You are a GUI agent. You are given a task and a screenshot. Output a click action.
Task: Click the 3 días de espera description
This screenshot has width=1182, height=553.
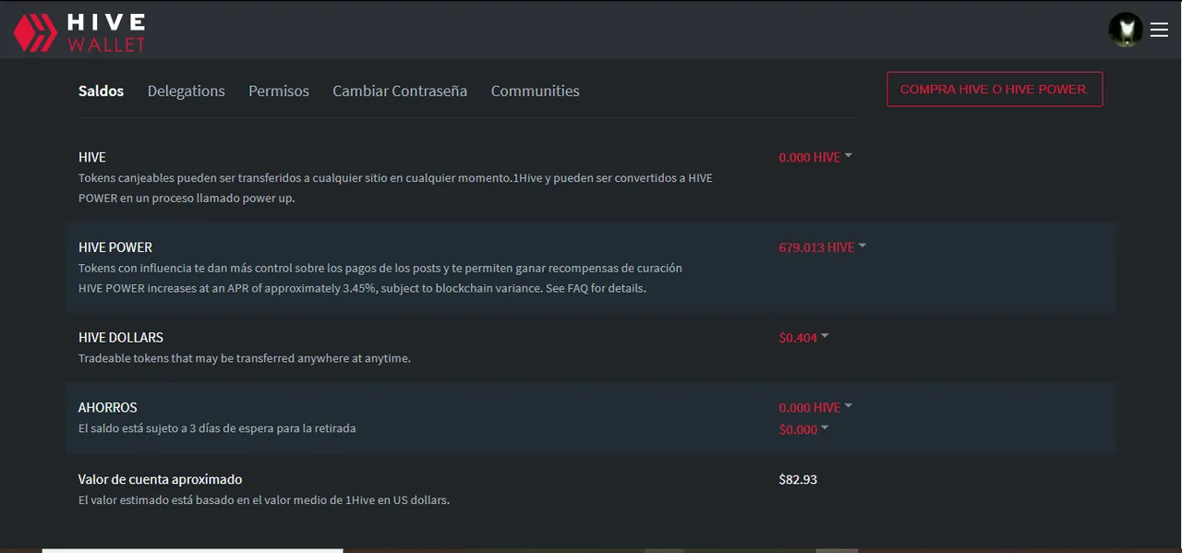[x=217, y=428]
